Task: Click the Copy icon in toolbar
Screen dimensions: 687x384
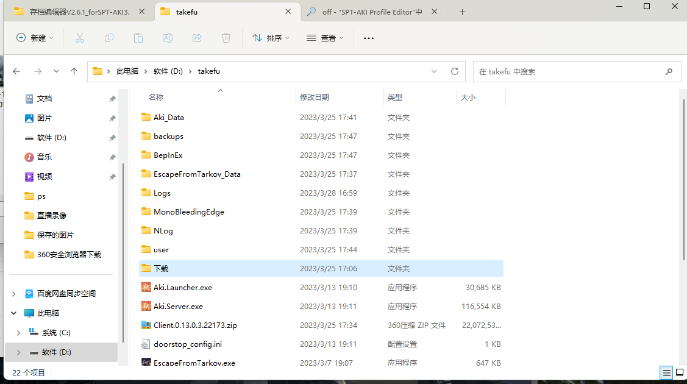Action: click(x=109, y=38)
